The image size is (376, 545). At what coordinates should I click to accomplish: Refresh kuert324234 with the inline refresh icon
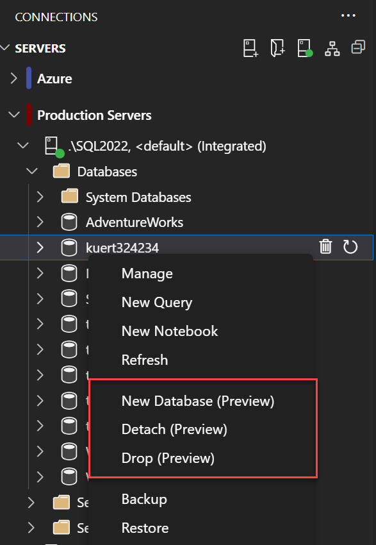coord(350,247)
